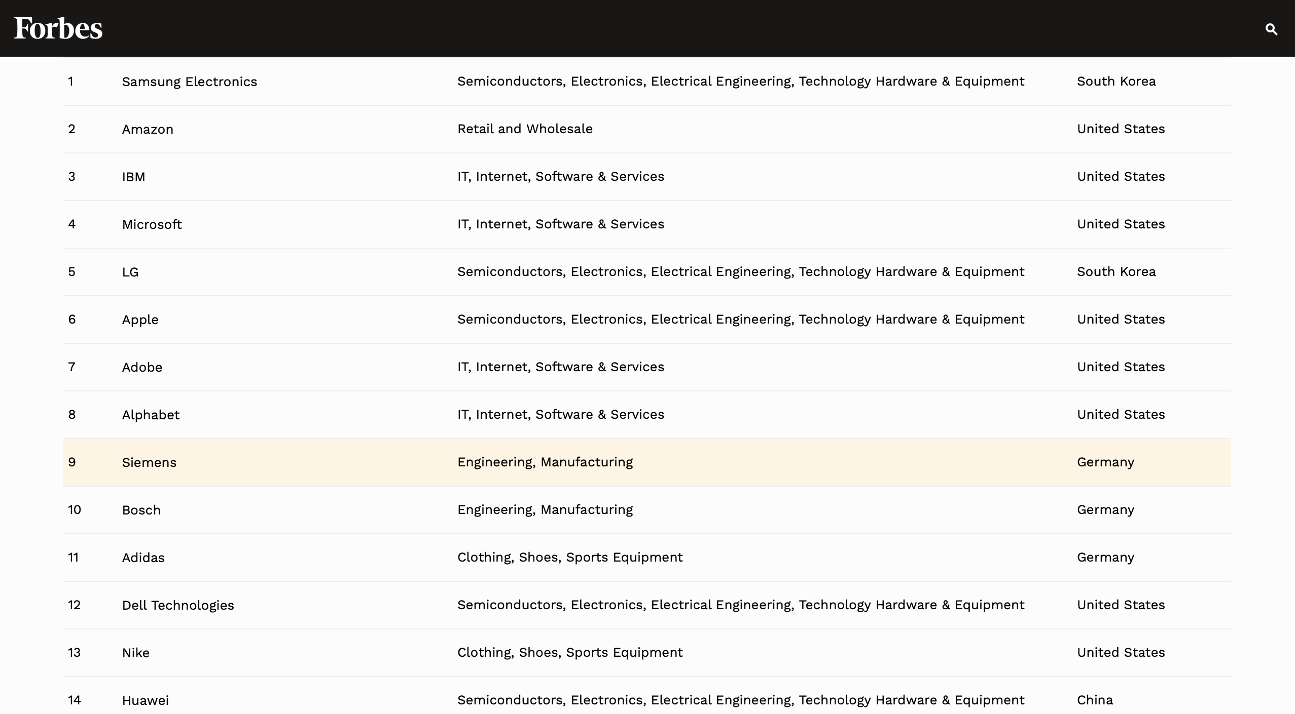Click the Adidas company name
This screenshot has height=714, width=1295.
coord(143,558)
